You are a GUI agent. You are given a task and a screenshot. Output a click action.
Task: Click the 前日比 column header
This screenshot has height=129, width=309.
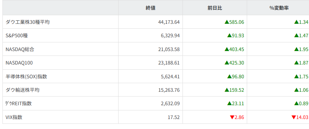coord(215,8)
